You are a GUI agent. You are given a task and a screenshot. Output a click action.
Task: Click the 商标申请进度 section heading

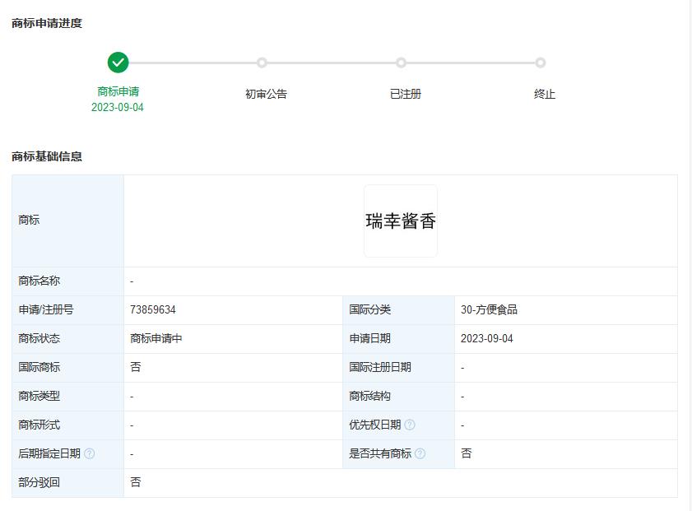[x=47, y=23]
